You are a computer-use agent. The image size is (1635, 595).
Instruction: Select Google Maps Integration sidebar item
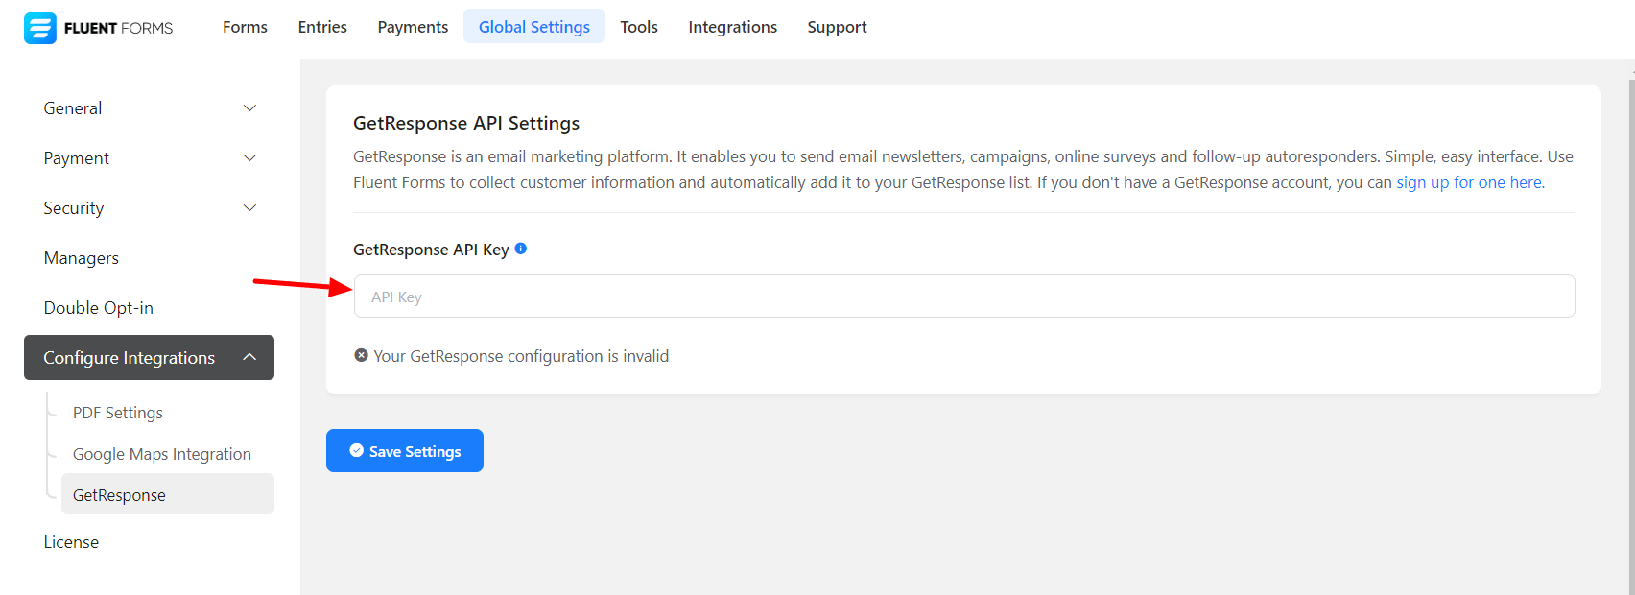click(x=162, y=454)
